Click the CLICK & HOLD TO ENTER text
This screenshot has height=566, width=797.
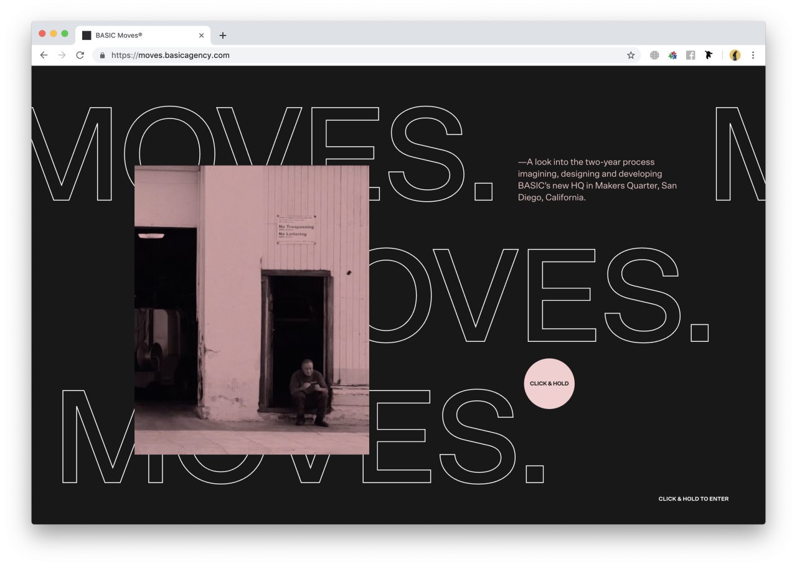point(694,499)
